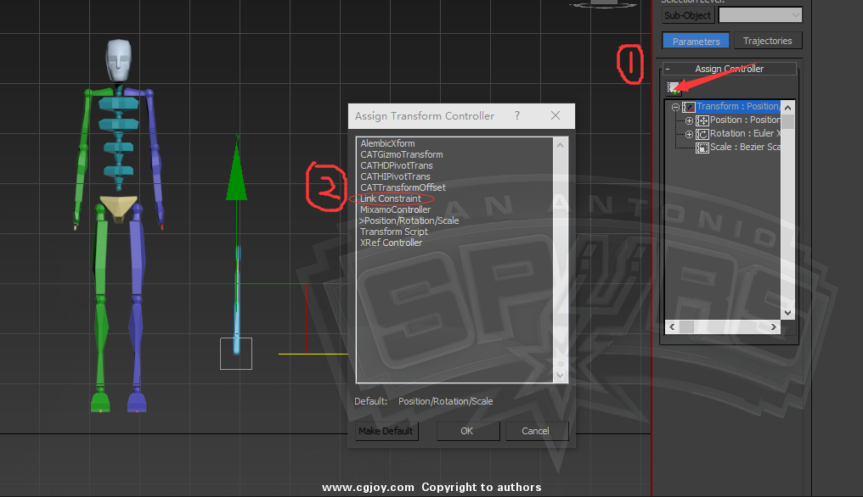
Task: Click the track list scroll right arrow
Action: tap(774, 327)
